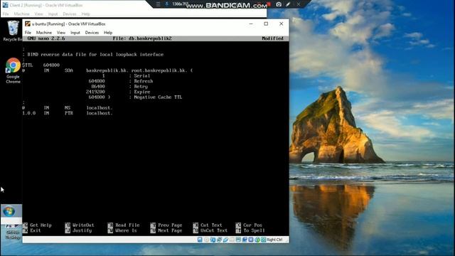Open the network adapter icon in VirtualBox status bar
Screen dimensions: 455x256
[x=219, y=240]
